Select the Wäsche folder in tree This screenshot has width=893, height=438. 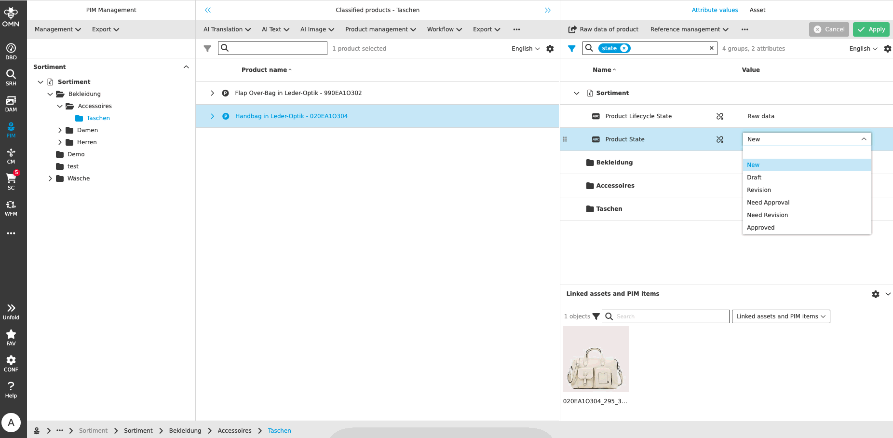tap(78, 178)
